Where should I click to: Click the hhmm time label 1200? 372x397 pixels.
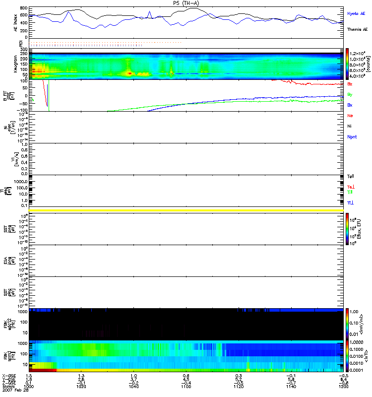(x=343, y=387)
